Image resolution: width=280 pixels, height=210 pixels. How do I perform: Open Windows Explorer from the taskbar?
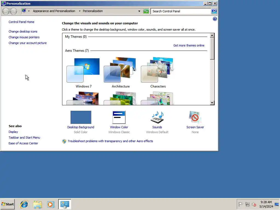[37, 204]
